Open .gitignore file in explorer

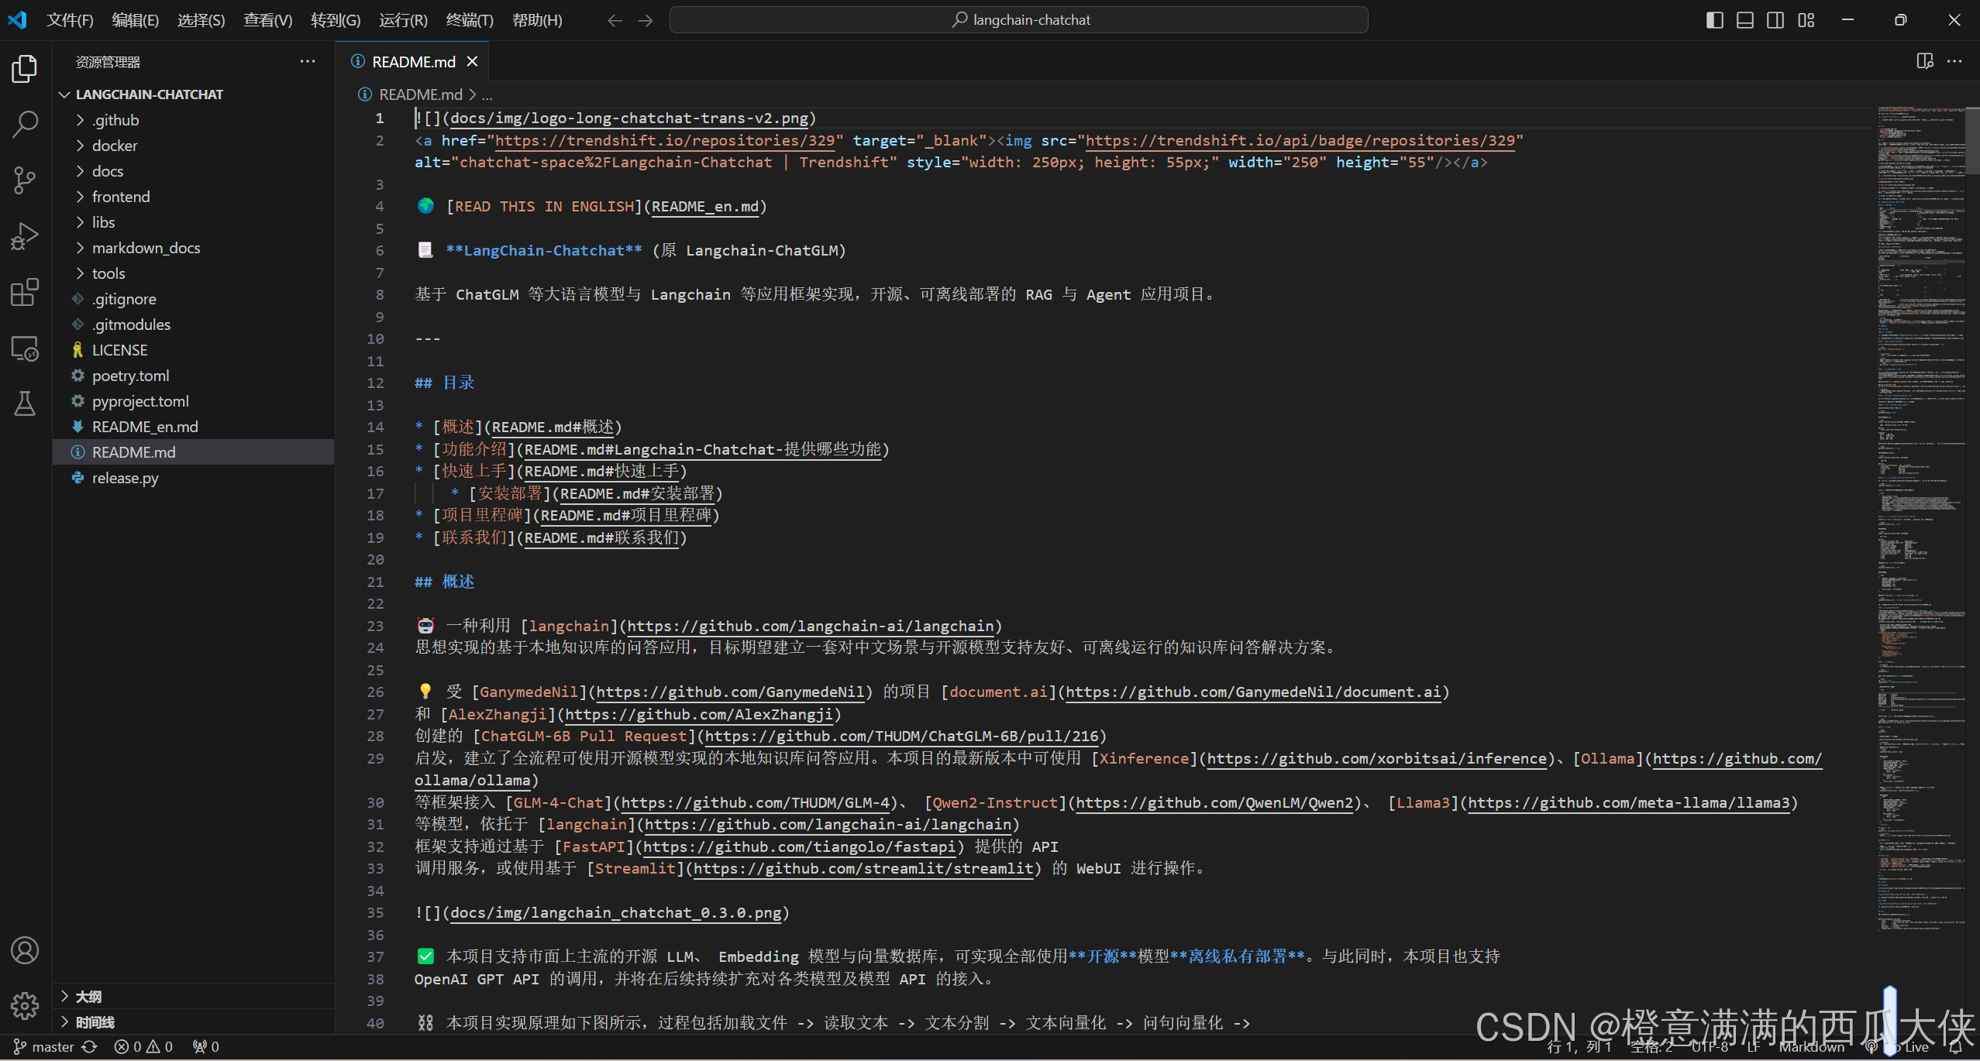[x=194, y=299]
